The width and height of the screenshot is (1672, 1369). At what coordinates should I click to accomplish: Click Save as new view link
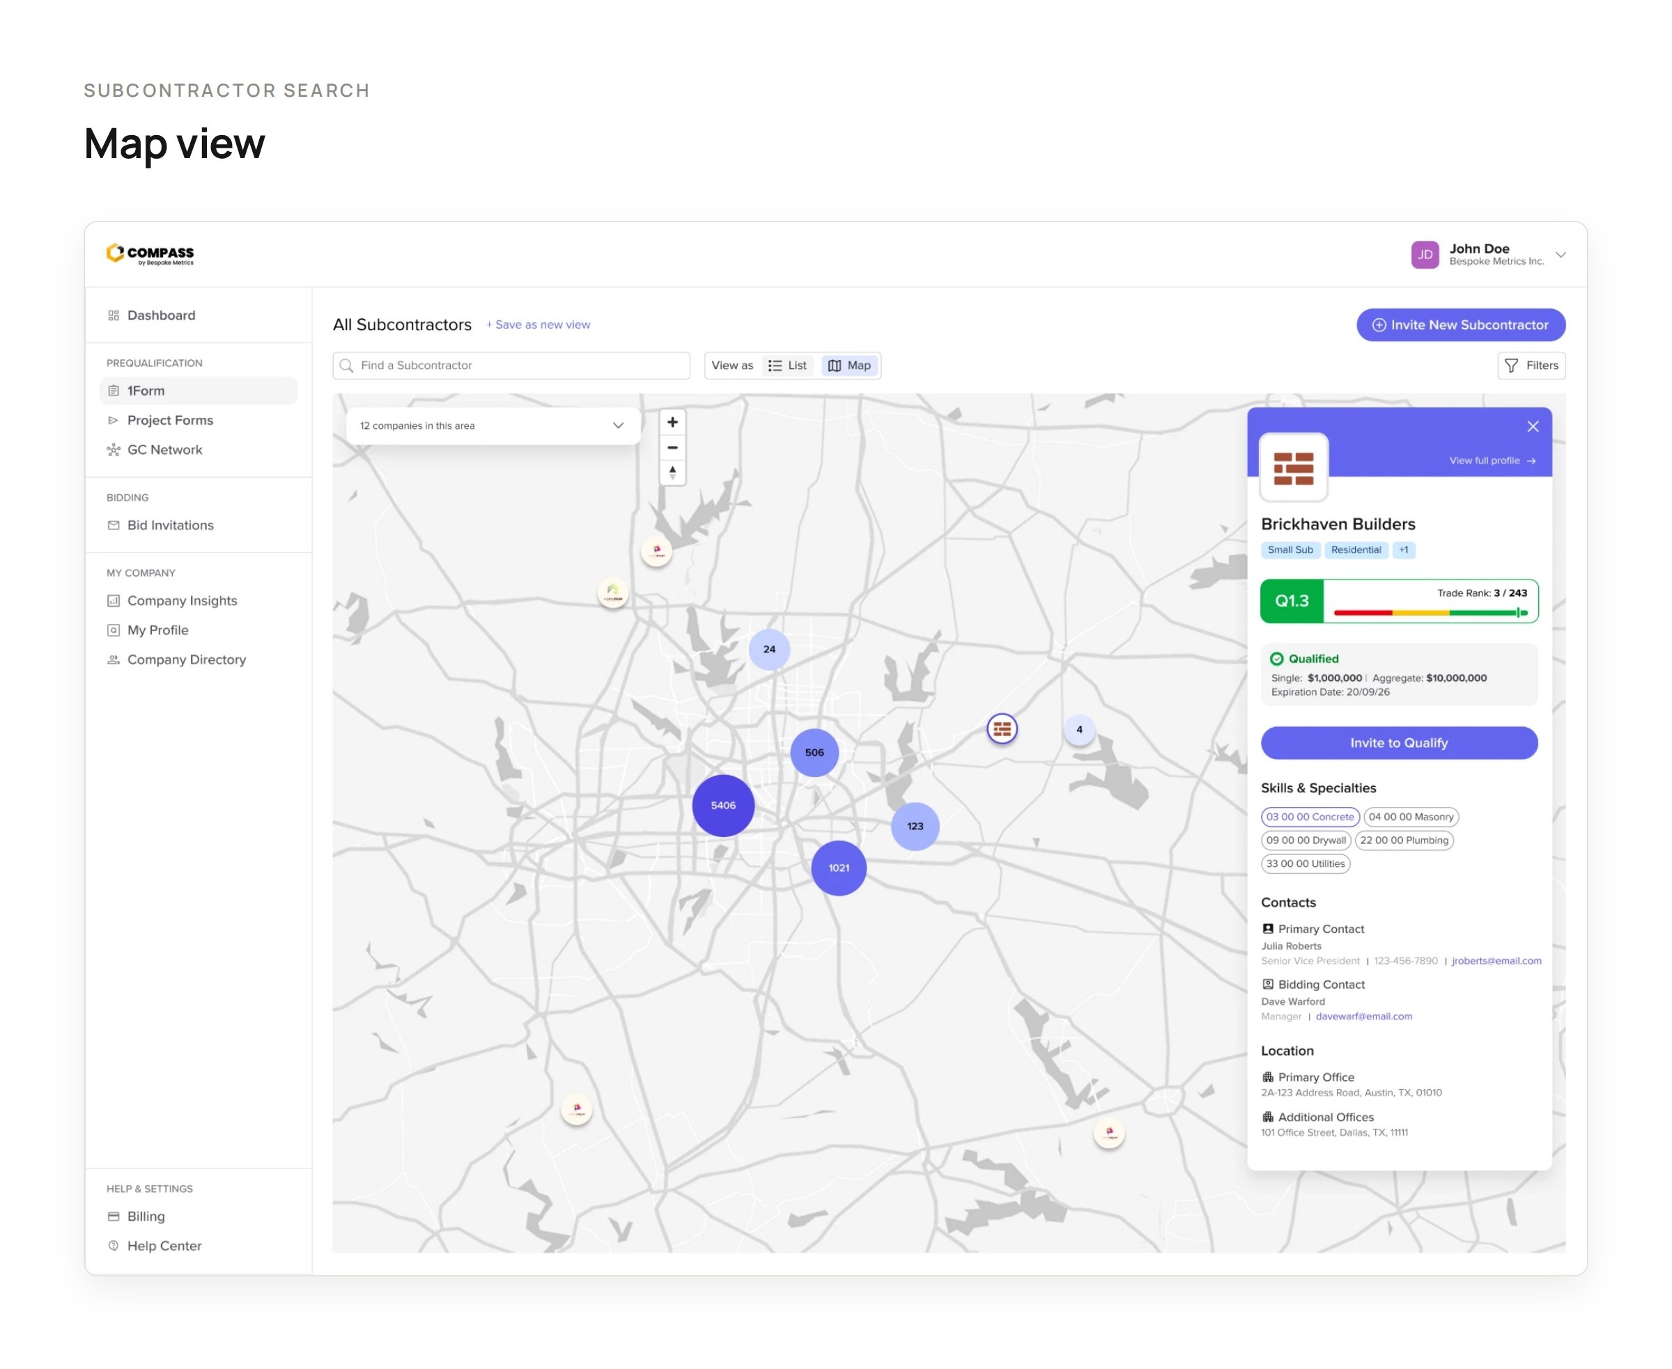(x=538, y=325)
